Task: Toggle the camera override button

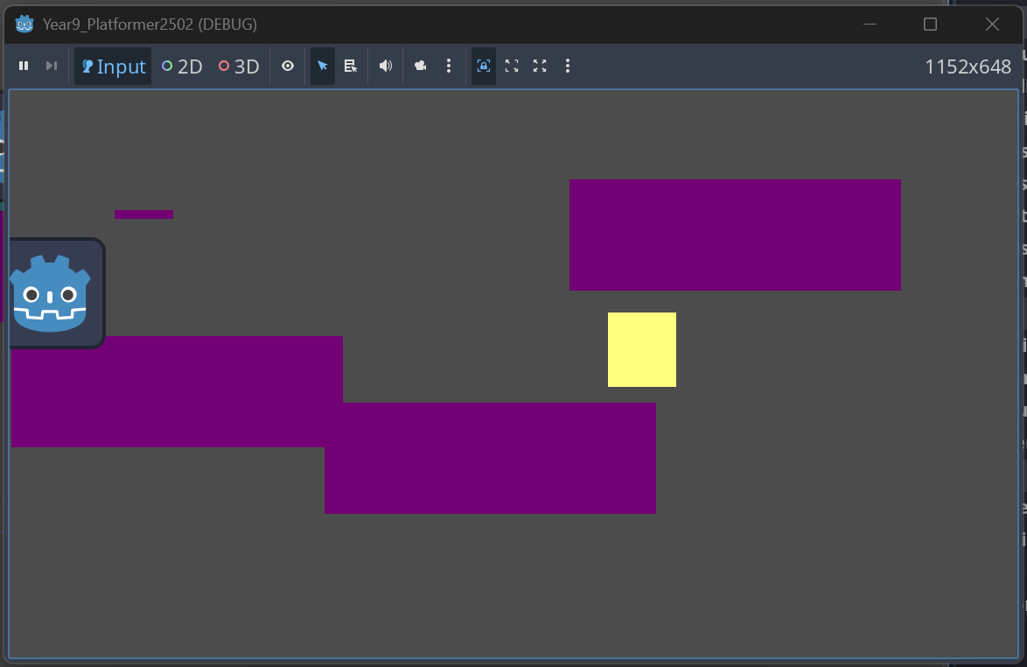Action: [421, 67]
